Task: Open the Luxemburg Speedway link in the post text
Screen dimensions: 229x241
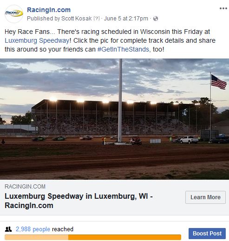Action: tap(37, 40)
